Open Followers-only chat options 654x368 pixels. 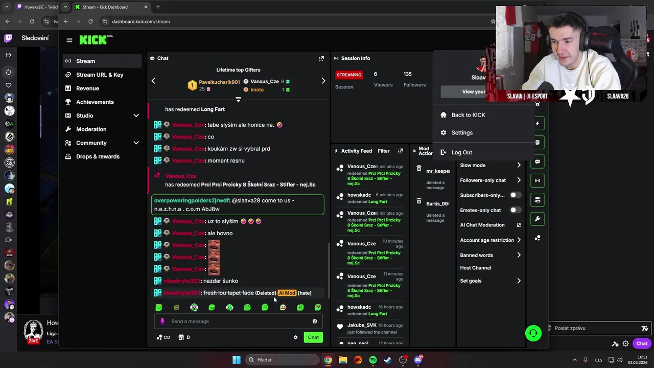coord(491,180)
